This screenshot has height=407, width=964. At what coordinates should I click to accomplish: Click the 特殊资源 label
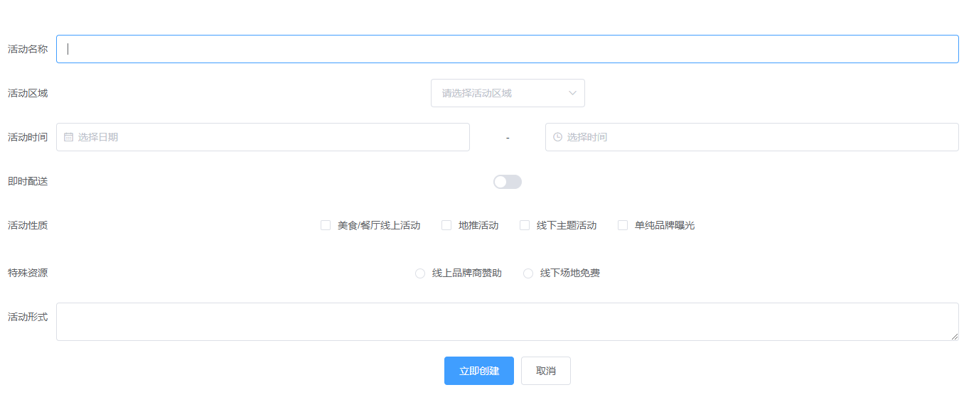[28, 273]
